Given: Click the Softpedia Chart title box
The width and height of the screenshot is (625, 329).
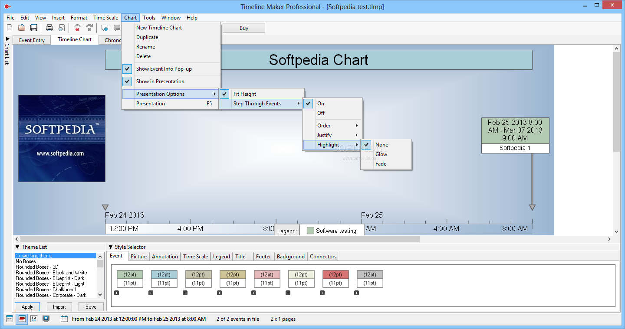Looking at the screenshot, I should pos(319,60).
